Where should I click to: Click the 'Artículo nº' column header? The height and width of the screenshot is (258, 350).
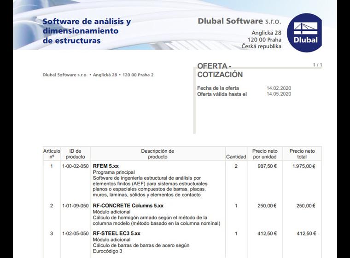[x=52, y=154]
